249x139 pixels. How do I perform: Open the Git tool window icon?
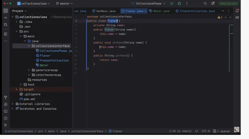point(5,125)
